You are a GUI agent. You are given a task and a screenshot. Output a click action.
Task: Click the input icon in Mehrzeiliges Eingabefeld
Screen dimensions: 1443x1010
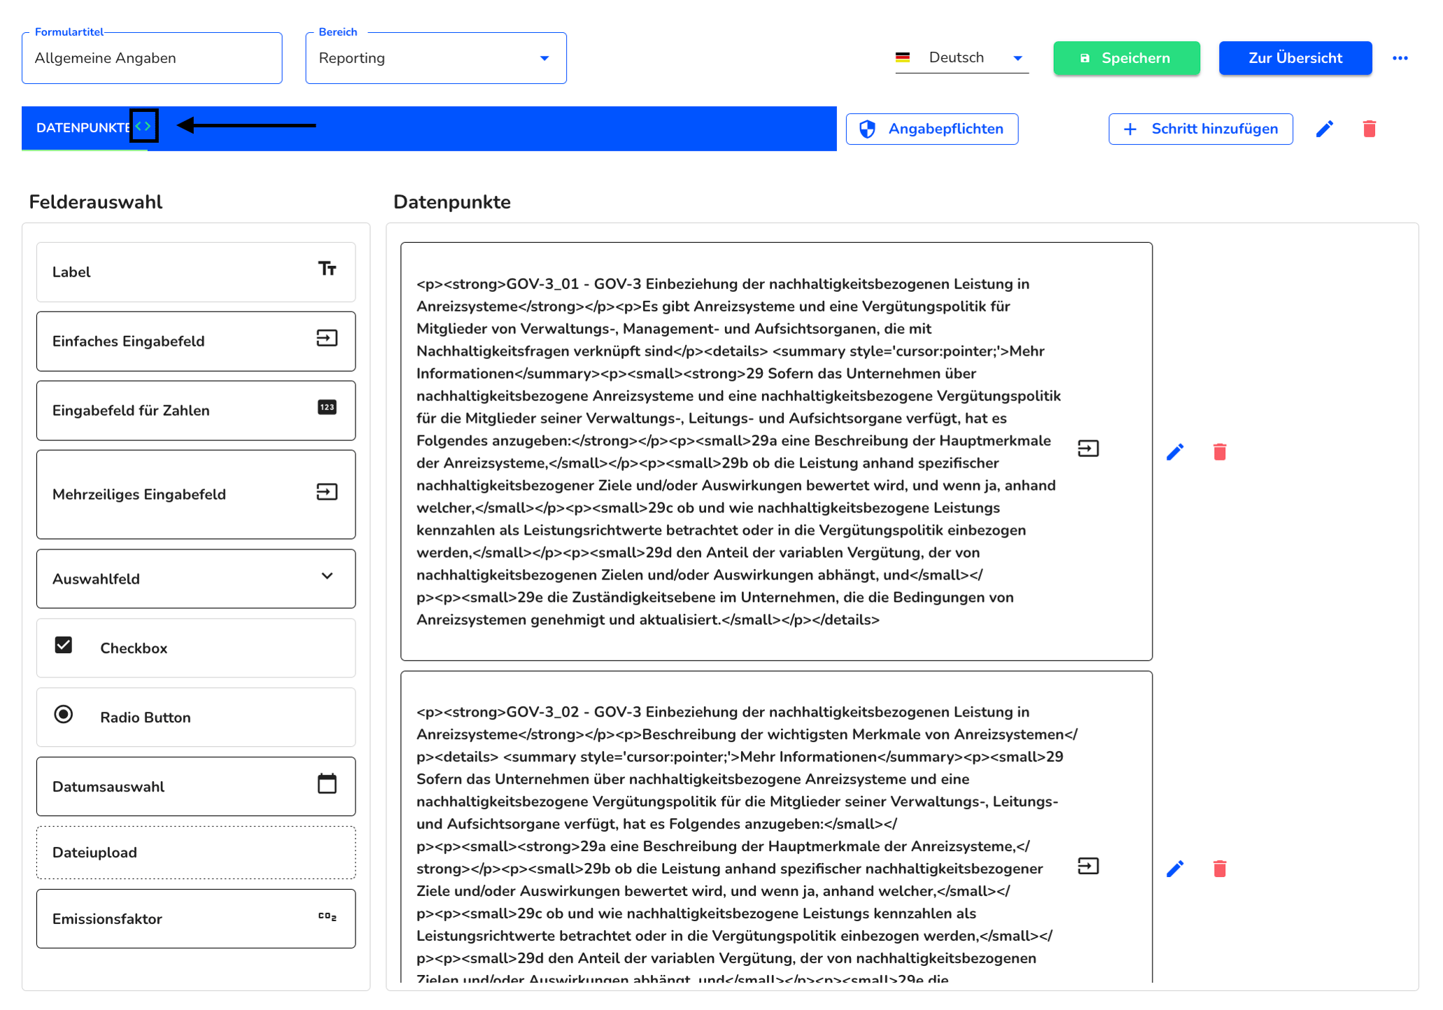coord(327,492)
